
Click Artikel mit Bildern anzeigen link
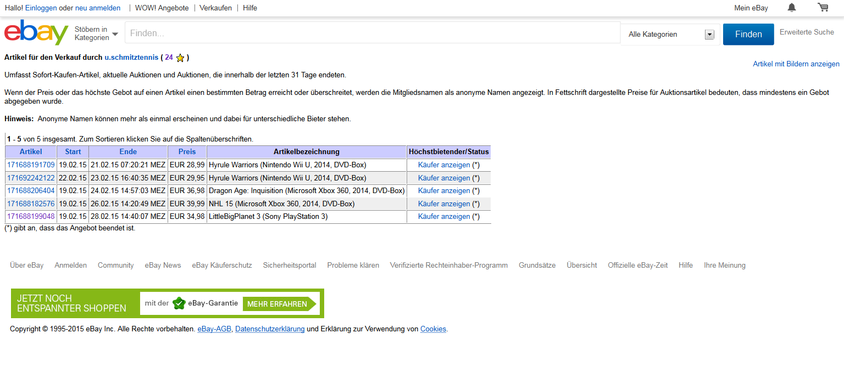[x=796, y=64]
